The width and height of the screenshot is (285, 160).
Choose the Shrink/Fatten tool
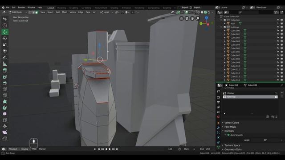(5, 126)
